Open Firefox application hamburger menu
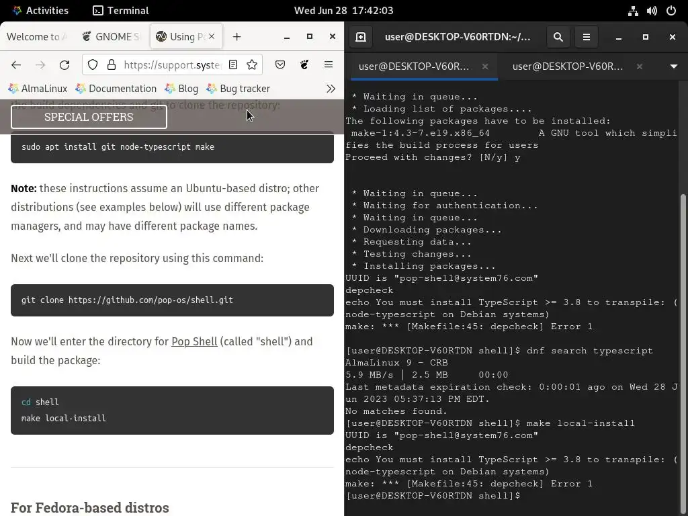 pyautogui.click(x=328, y=65)
